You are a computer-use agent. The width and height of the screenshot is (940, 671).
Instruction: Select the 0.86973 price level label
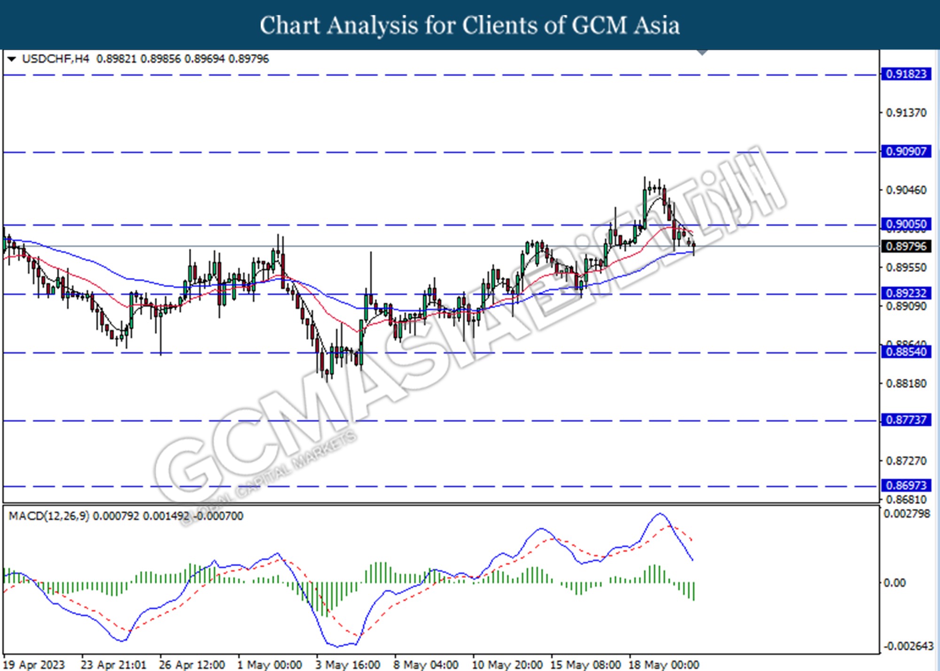tap(906, 485)
